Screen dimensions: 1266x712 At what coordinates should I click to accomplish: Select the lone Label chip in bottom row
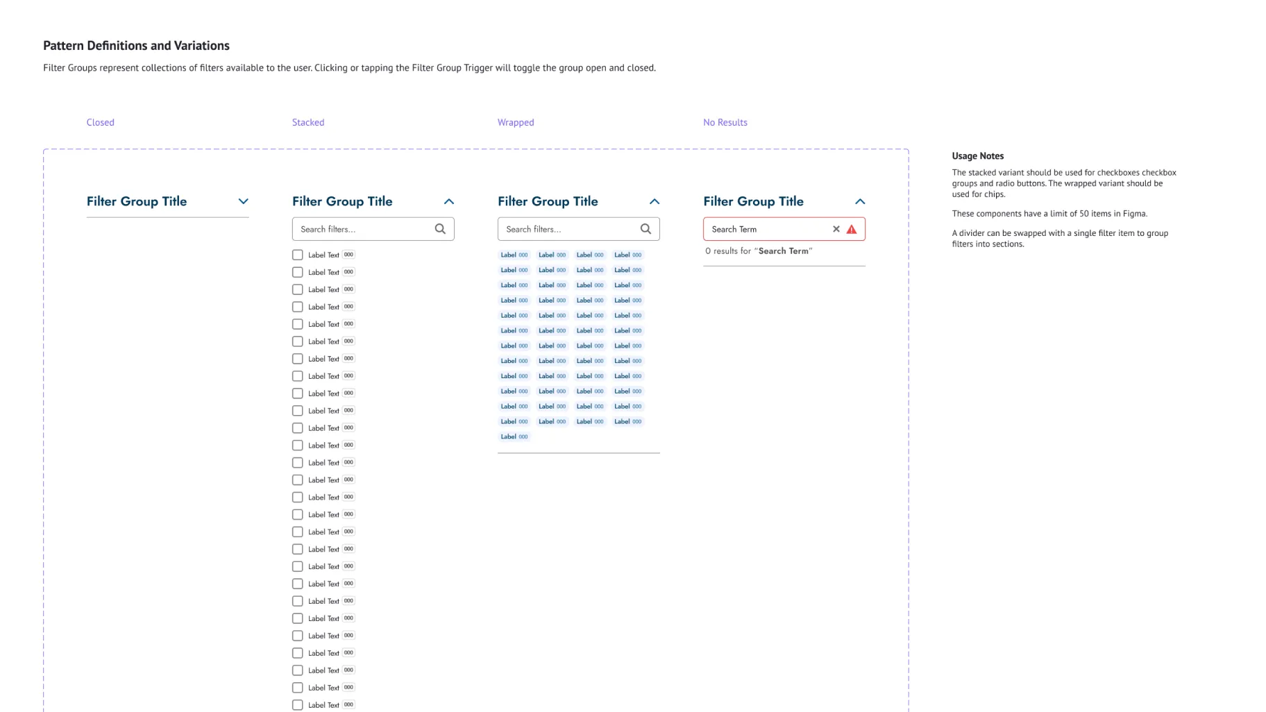(x=514, y=436)
